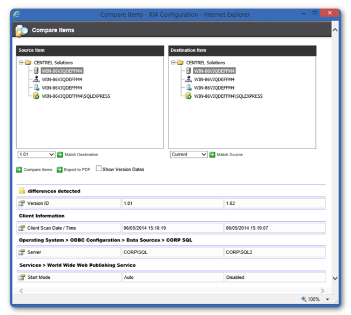Click the Export to PDF link

(77, 170)
